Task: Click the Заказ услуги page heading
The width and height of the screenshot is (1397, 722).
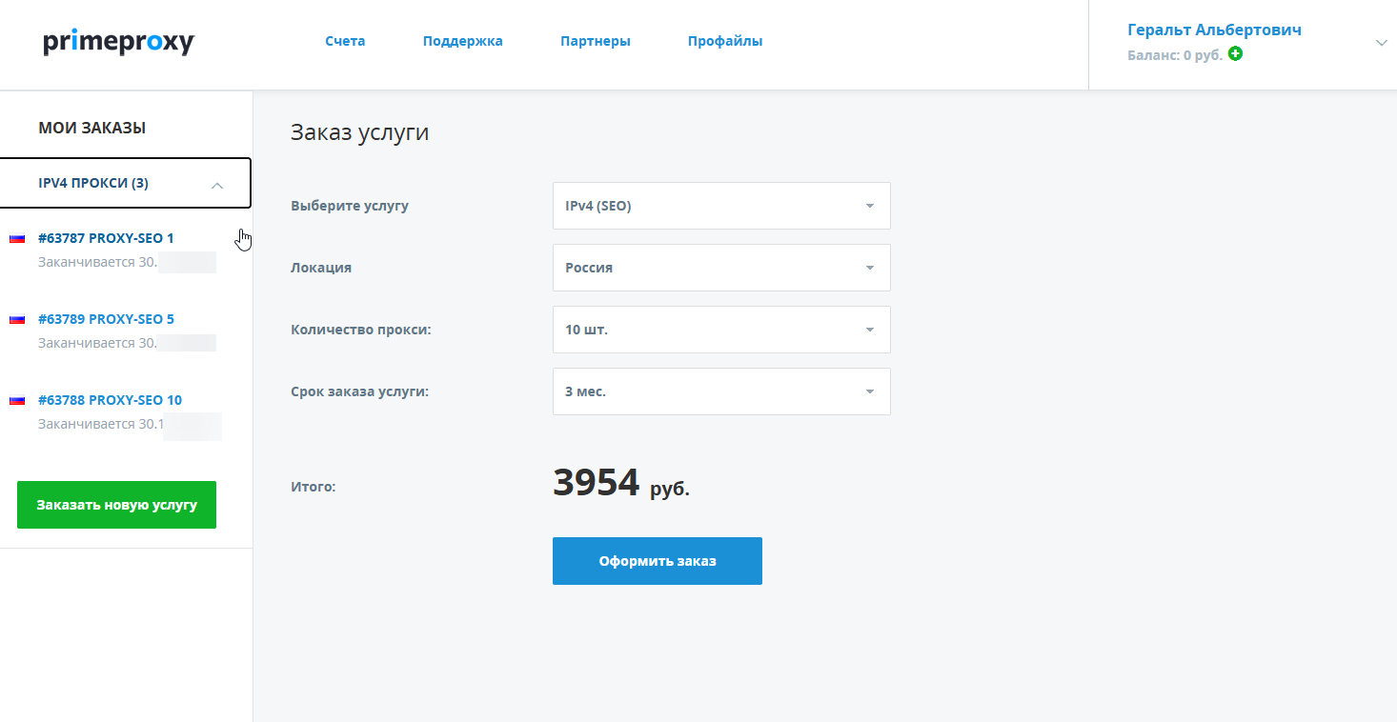Action: click(x=360, y=132)
